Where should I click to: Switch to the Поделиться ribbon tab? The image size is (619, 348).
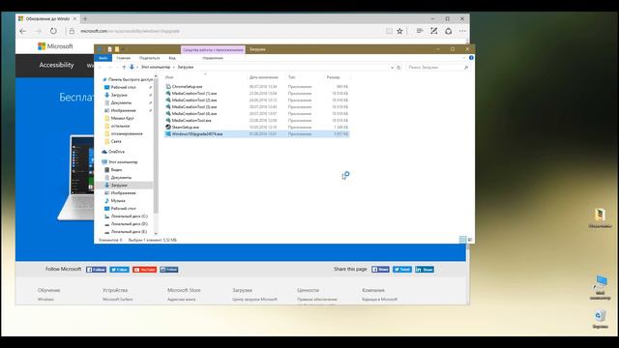[x=149, y=58]
